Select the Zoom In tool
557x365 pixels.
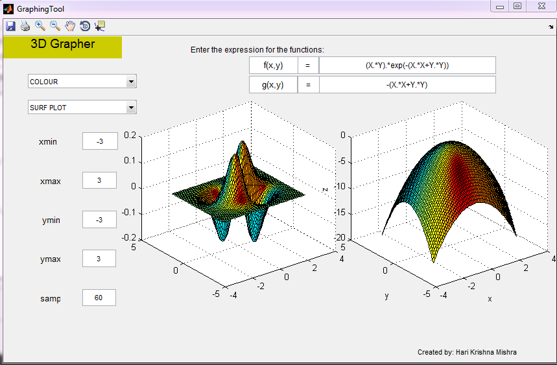tap(40, 26)
